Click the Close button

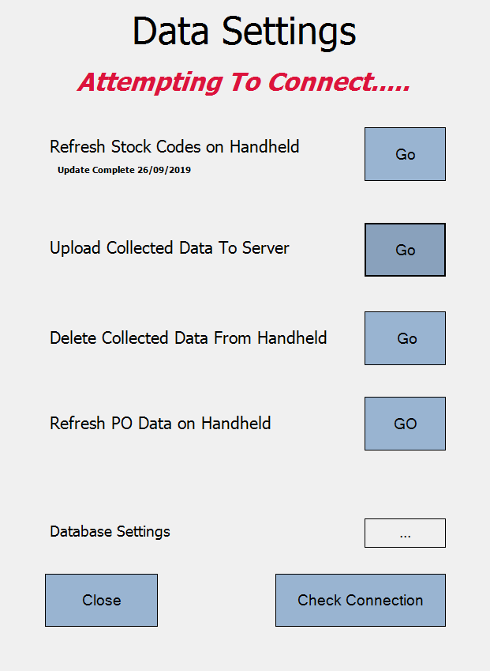(x=101, y=600)
